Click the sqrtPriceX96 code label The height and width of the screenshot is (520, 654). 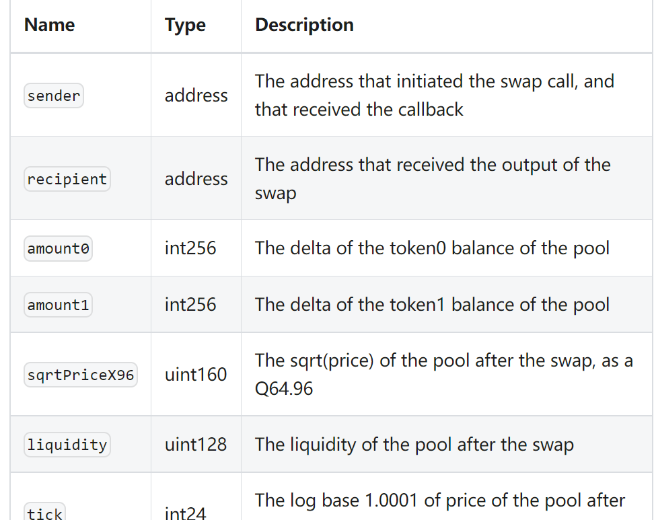(80, 375)
